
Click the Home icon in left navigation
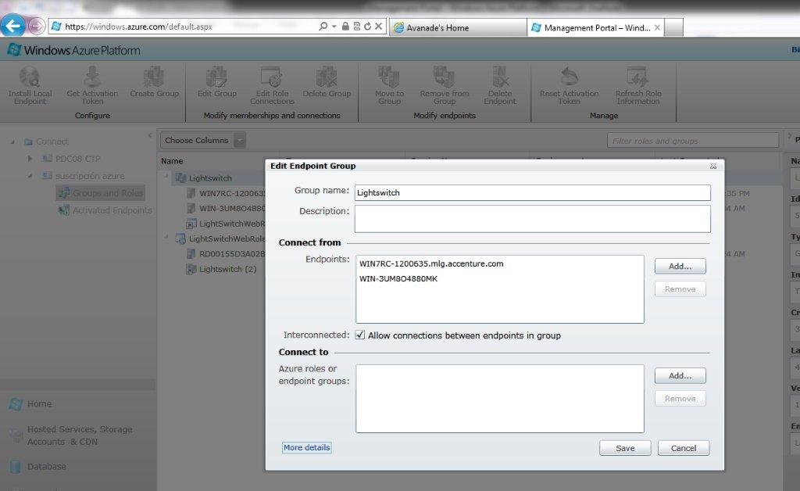pyautogui.click(x=16, y=403)
